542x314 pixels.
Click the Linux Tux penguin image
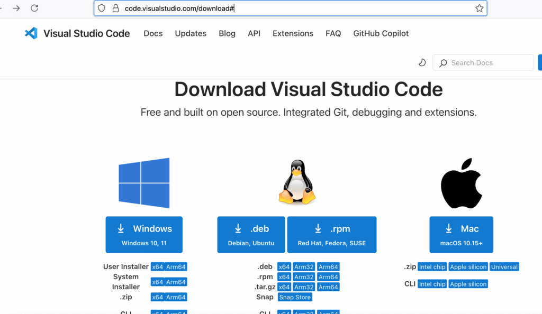297,183
